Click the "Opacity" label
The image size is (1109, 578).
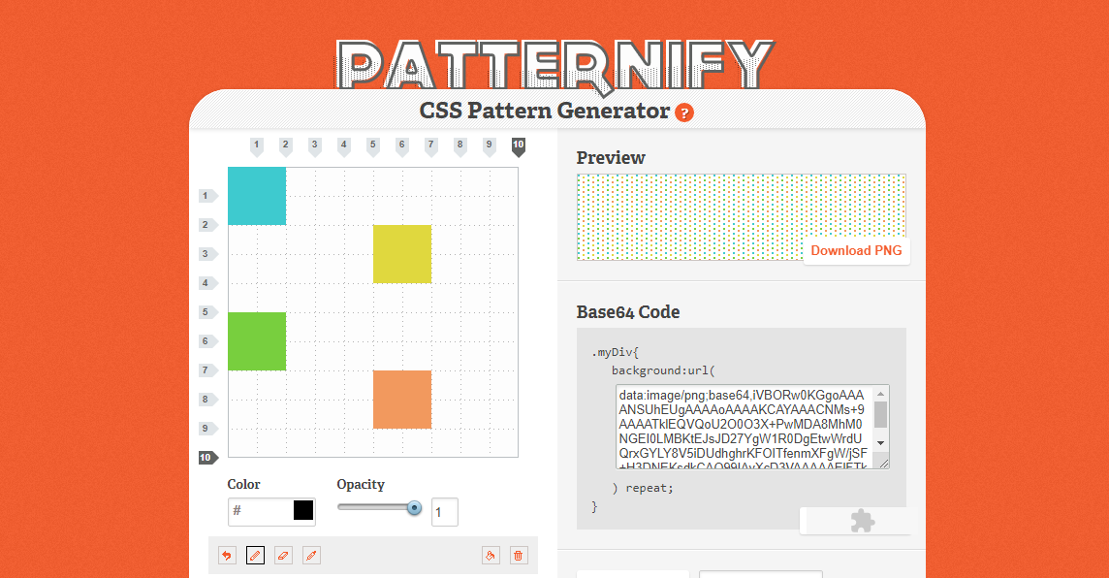coord(361,485)
